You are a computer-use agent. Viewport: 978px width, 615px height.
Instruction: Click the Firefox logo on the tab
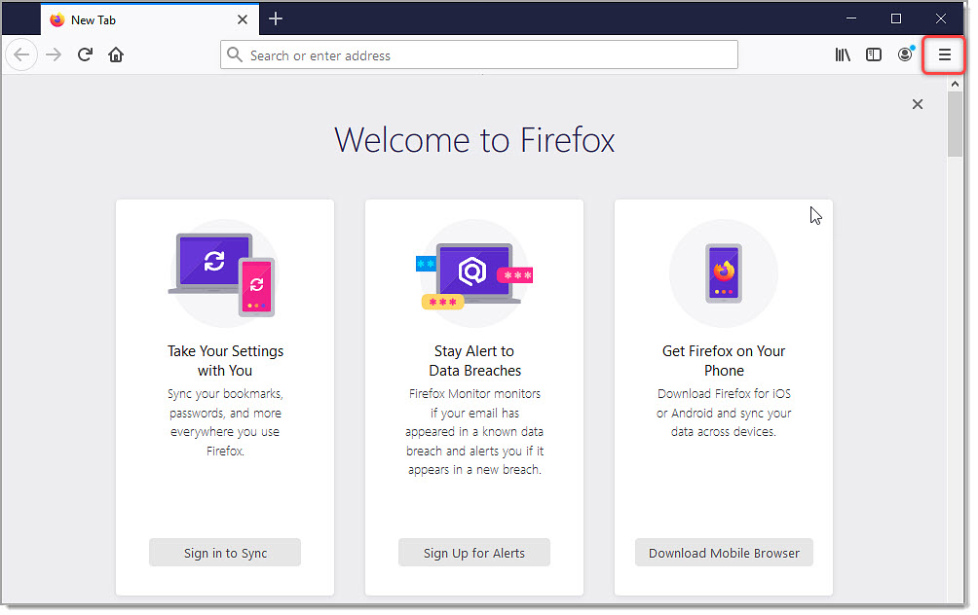click(x=57, y=19)
